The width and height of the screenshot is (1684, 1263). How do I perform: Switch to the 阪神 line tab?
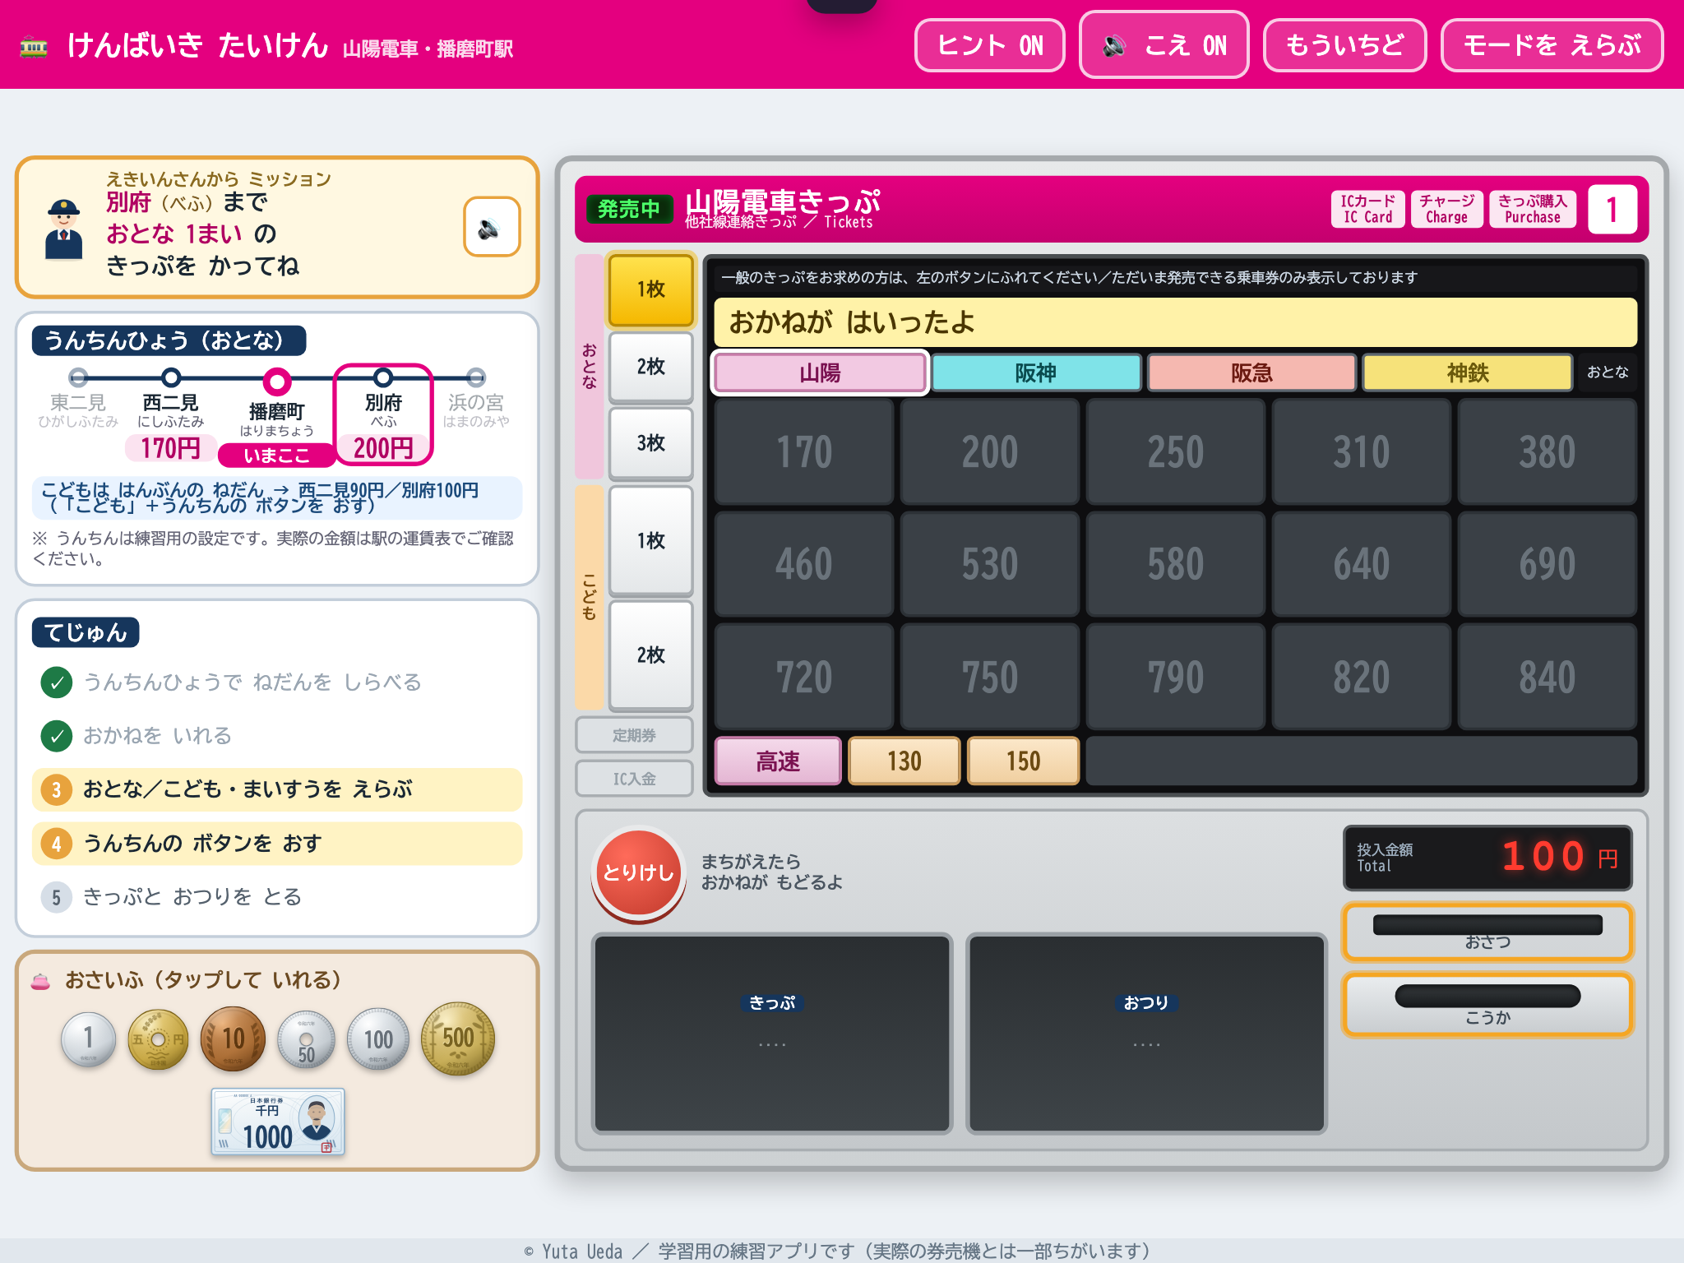[x=1036, y=373]
